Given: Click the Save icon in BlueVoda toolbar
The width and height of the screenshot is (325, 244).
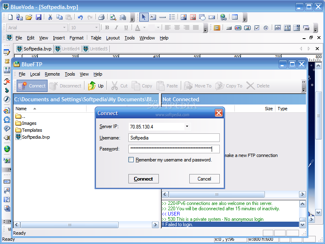Looking at the screenshot, I should click(39, 17).
